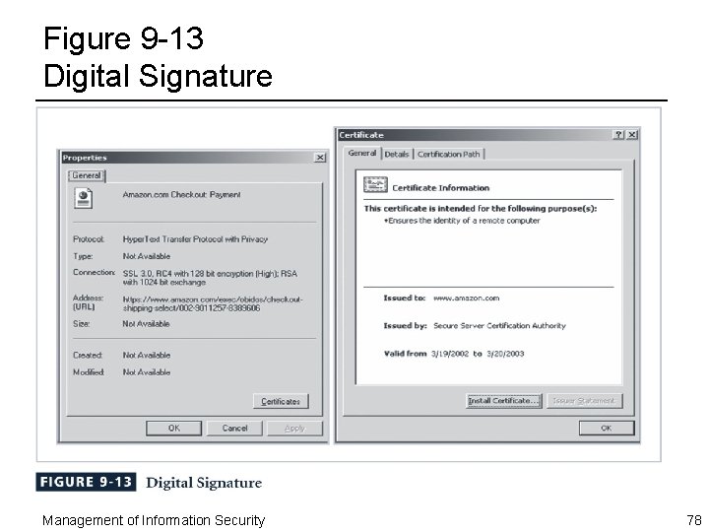Click 'Secure Server Certification Authority' issuer text
The width and height of the screenshot is (709, 532).
(499, 326)
